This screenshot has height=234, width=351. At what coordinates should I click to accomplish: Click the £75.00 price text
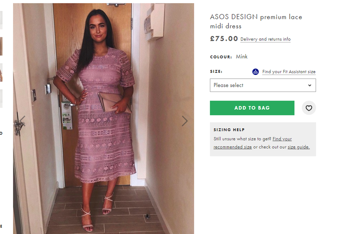[224, 39]
